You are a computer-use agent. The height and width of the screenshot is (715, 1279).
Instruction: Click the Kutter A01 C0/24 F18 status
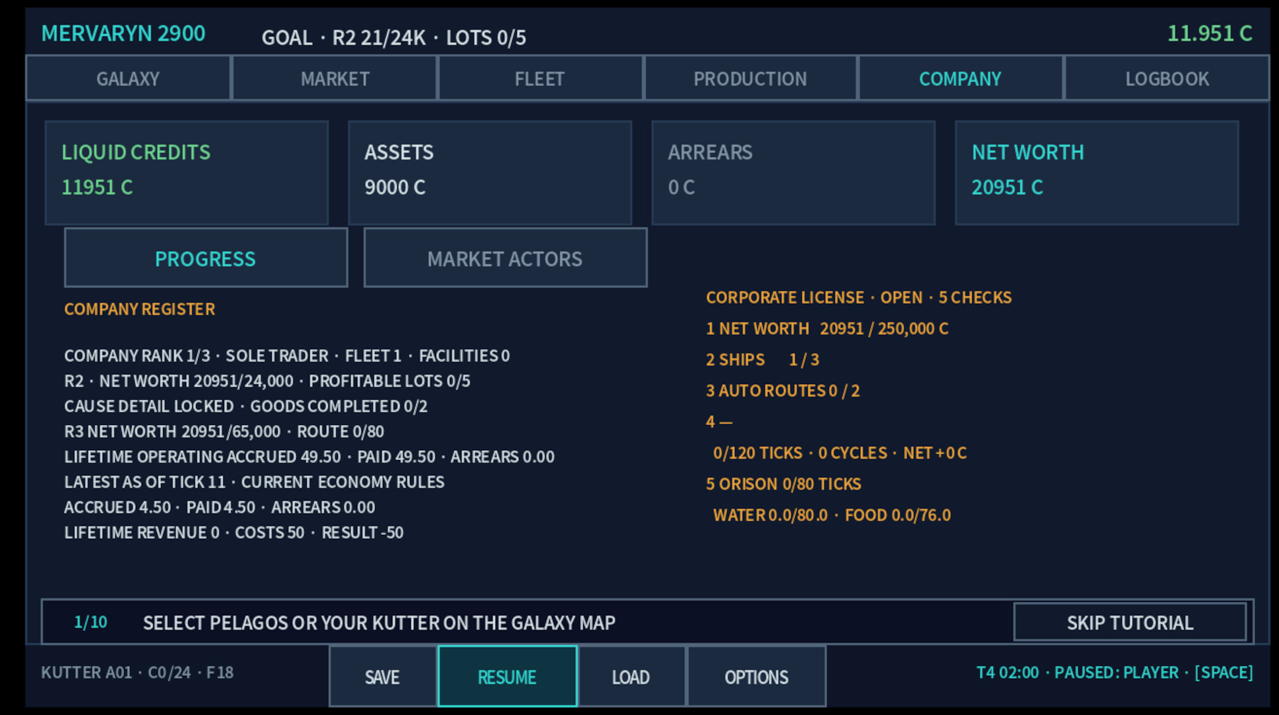(x=137, y=673)
